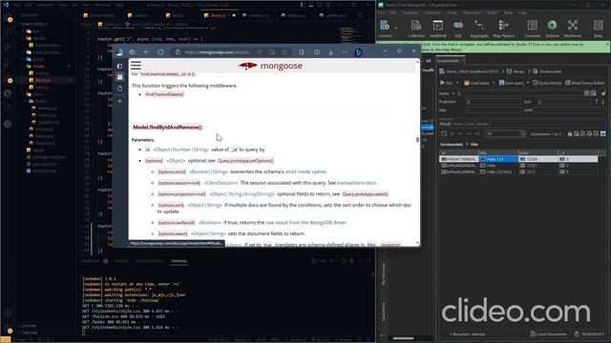Screen dimensions: 611x343
Task: Click Load query in Studio 3T
Action: pyautogui.click(x=476, y=83)
